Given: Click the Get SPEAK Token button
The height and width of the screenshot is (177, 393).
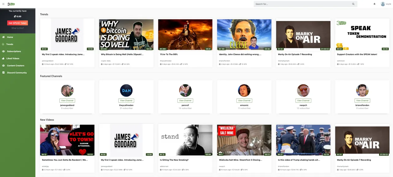Looking at the screenshot, I should point(18,23).
